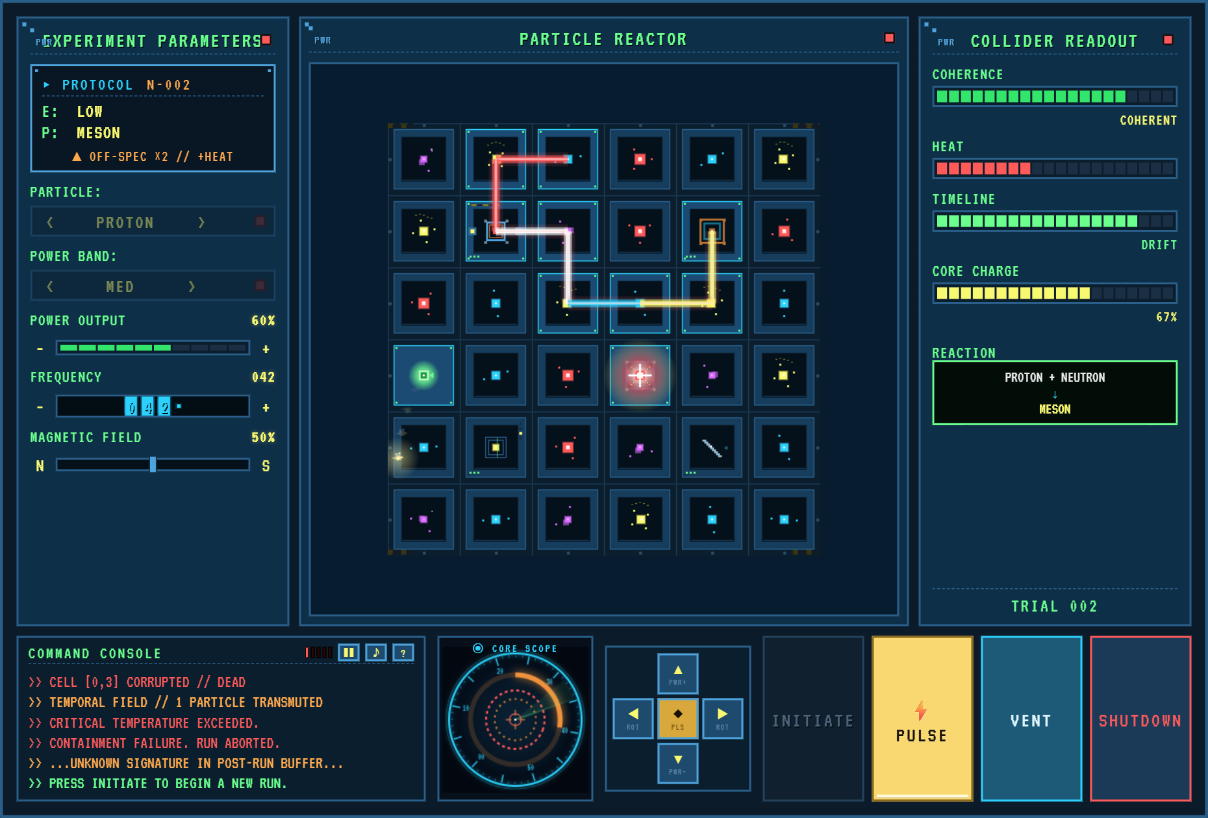The image size is (1208, 818).
Task: Toggle the indicator square beside PROTON selector
Action: click(x=260, y=221)
